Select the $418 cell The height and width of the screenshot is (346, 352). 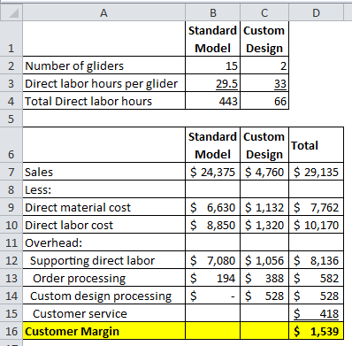pos(316,313)
